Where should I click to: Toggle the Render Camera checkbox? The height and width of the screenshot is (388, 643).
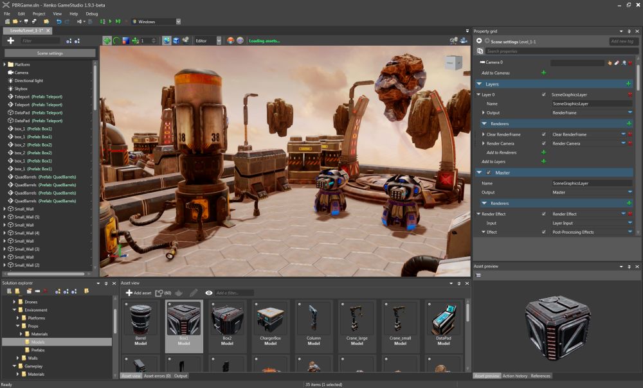coord(544,143)
